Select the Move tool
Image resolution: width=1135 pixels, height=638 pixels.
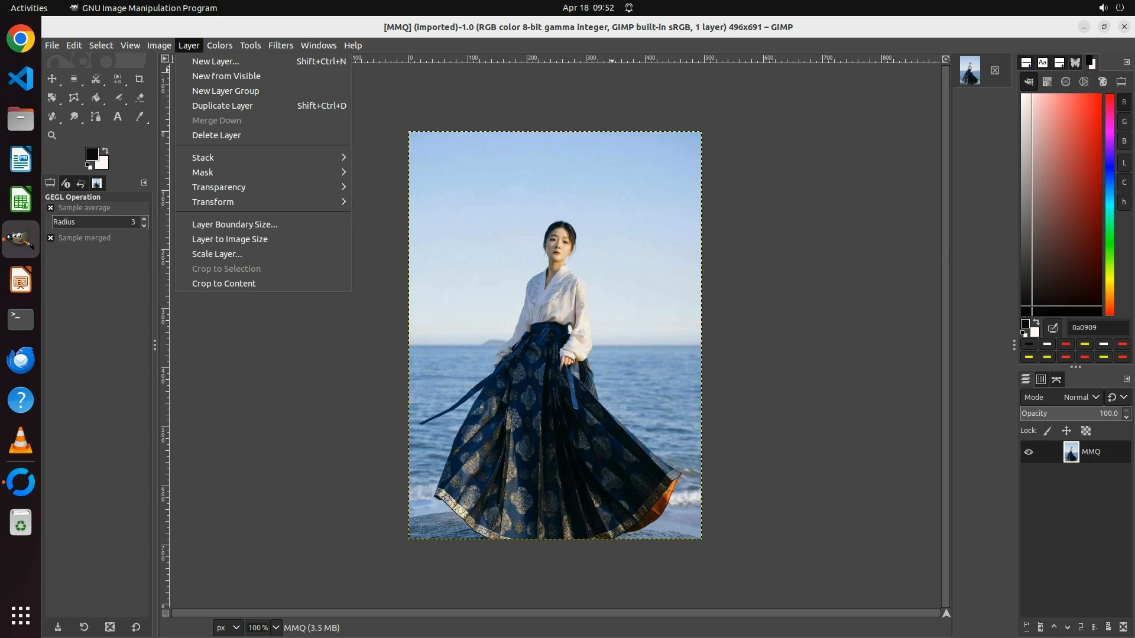[x=52, y=79]
